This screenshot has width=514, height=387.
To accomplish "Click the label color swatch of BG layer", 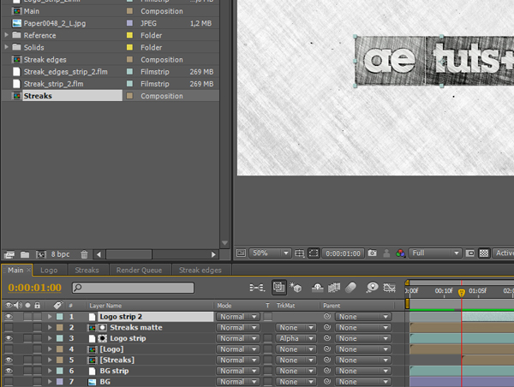I will (60, 381).
